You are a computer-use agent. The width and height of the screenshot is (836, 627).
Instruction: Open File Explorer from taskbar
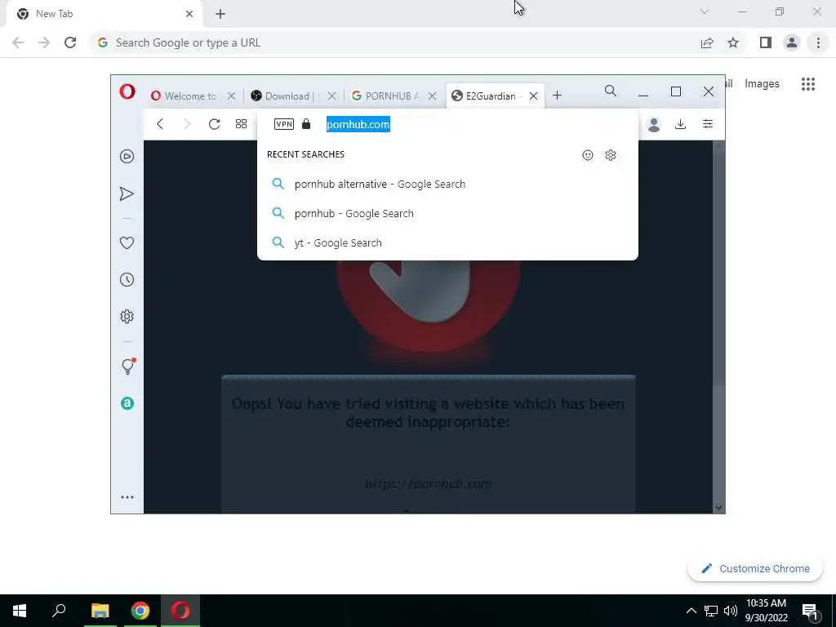(x=100, y=611)
